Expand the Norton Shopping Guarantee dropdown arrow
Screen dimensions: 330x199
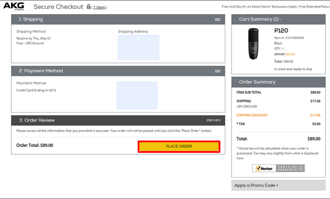(x=301, y=168)
